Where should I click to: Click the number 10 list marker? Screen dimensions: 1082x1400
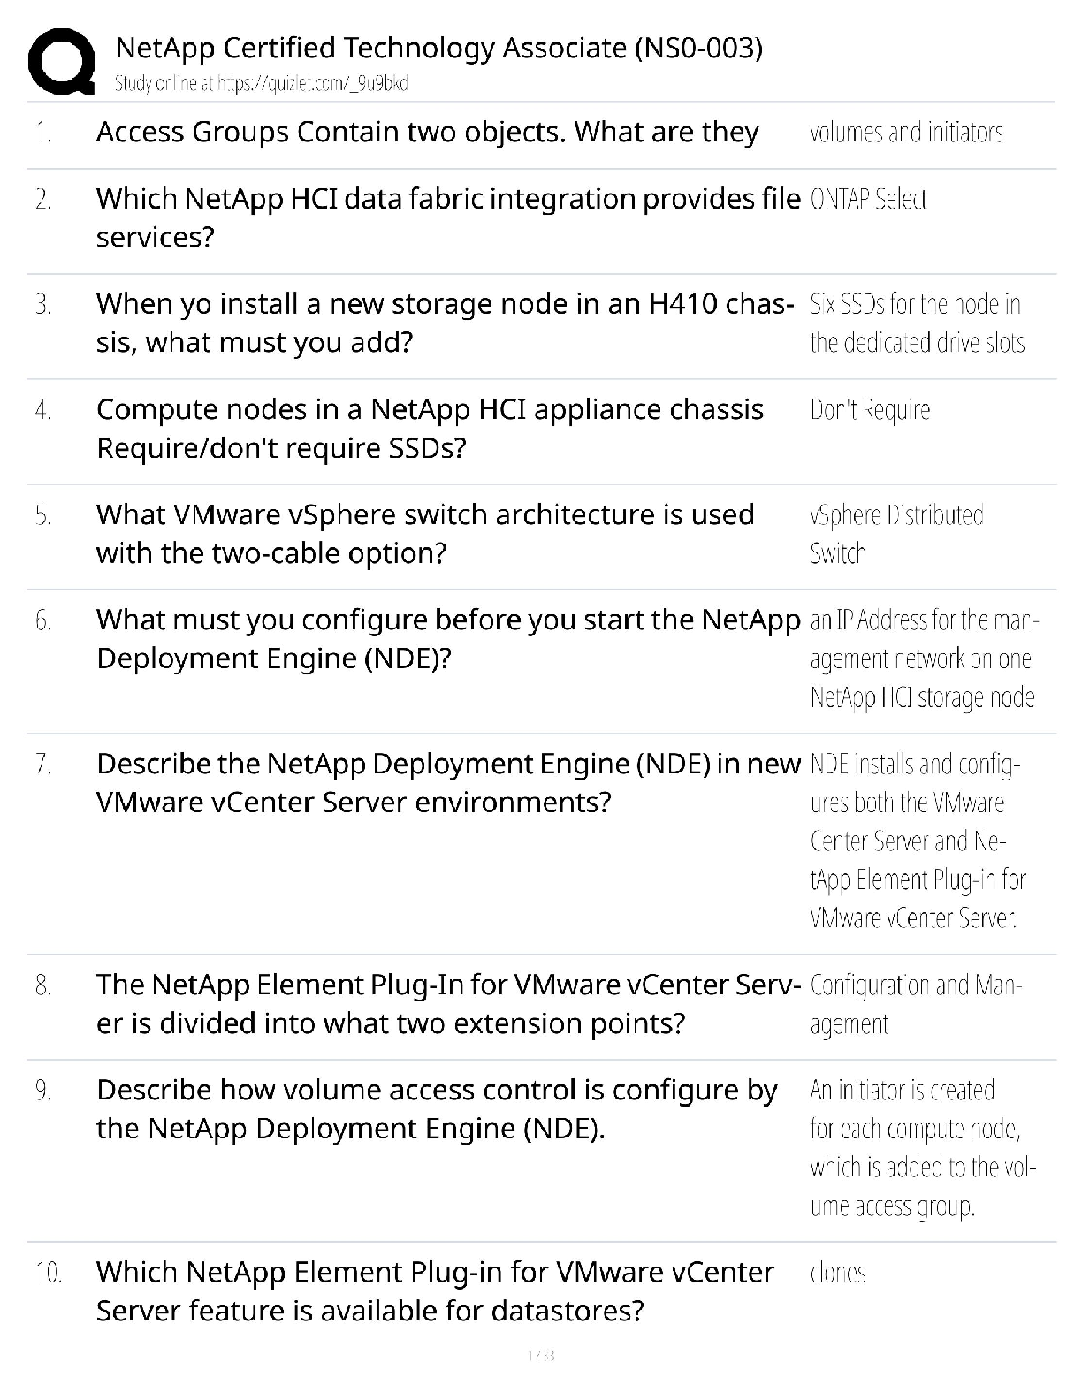pos(49,1273)
